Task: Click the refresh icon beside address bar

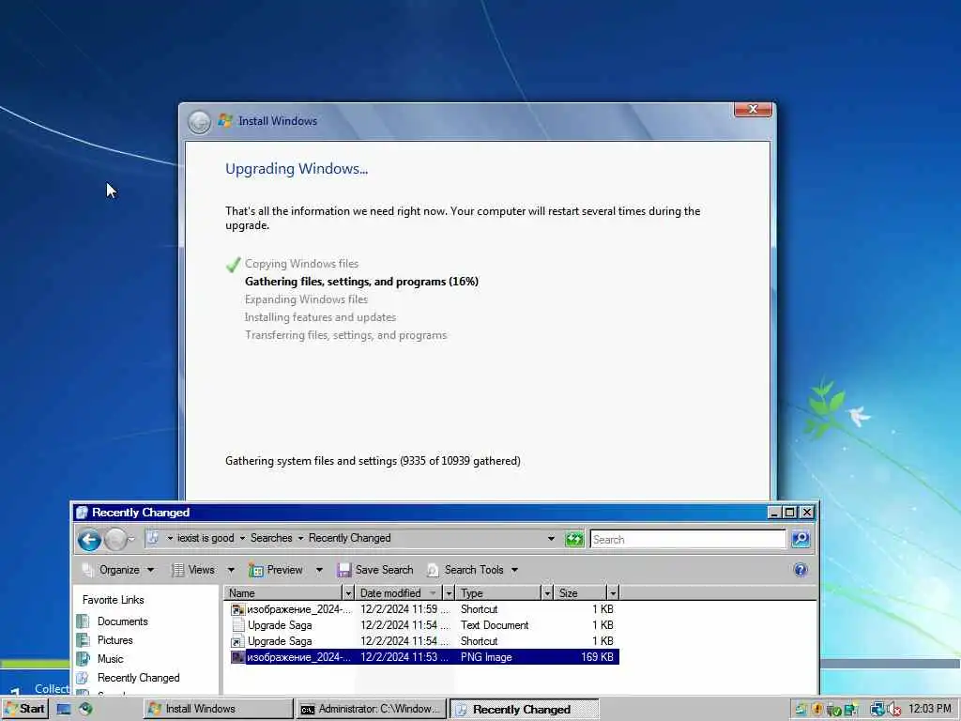Action: pyautogui.click(x=574, y=539)
